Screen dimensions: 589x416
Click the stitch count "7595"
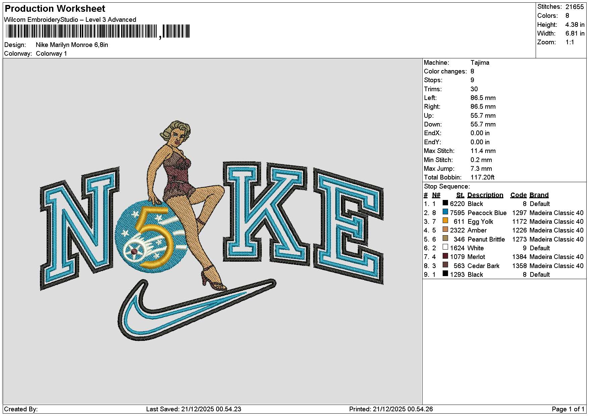[457, 213]
